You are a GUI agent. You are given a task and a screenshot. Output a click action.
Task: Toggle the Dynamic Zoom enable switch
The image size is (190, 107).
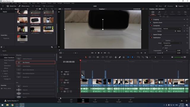coord(151,23)
